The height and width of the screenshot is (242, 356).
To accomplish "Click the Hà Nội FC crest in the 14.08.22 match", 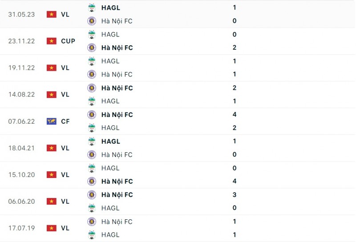I will (92, 88).
